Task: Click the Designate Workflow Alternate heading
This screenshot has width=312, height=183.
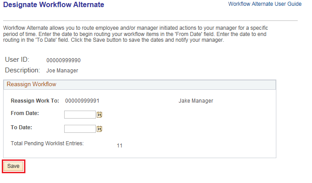Action: (x=53, y=5)
